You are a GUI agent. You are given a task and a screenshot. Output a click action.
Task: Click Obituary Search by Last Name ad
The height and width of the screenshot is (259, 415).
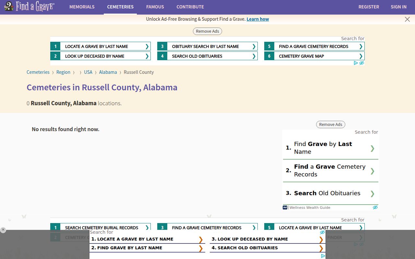pyautogui.click(x=207, y=46)
